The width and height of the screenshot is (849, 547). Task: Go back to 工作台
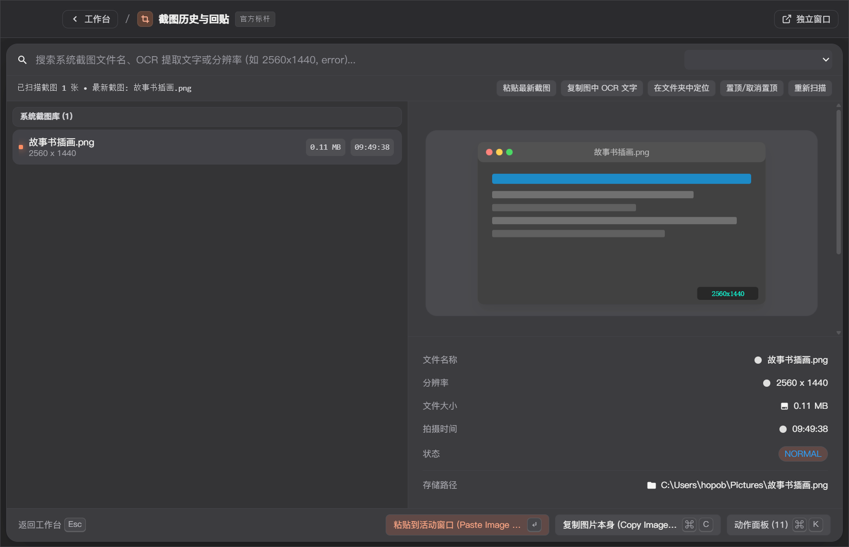90,19
